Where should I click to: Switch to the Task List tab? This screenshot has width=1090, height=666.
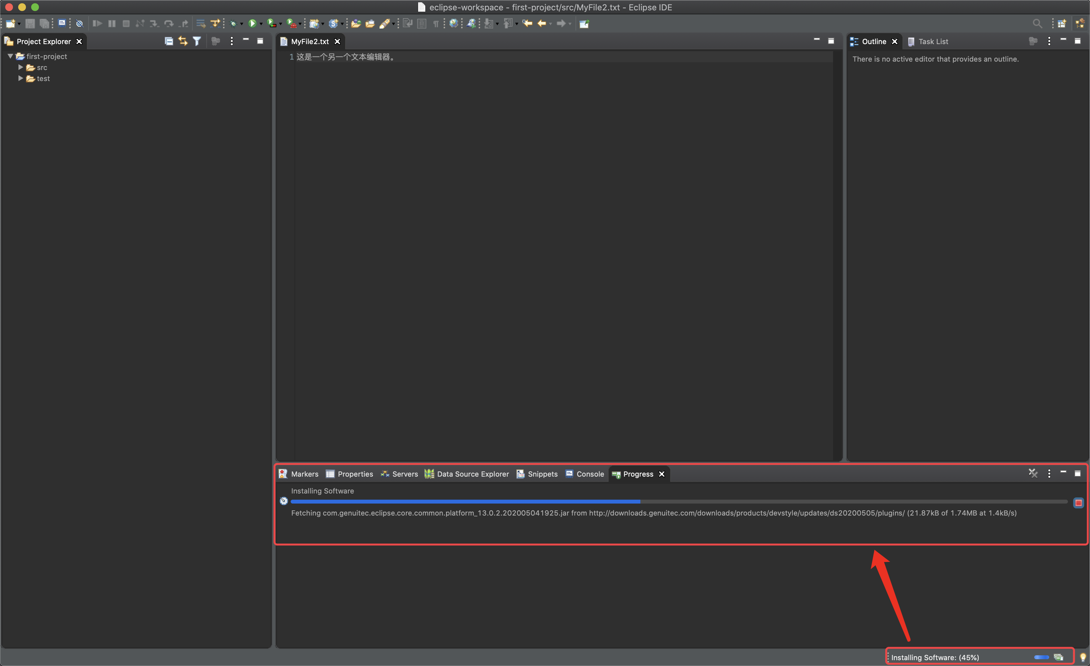pyautogui.click(x=928, y=41)
